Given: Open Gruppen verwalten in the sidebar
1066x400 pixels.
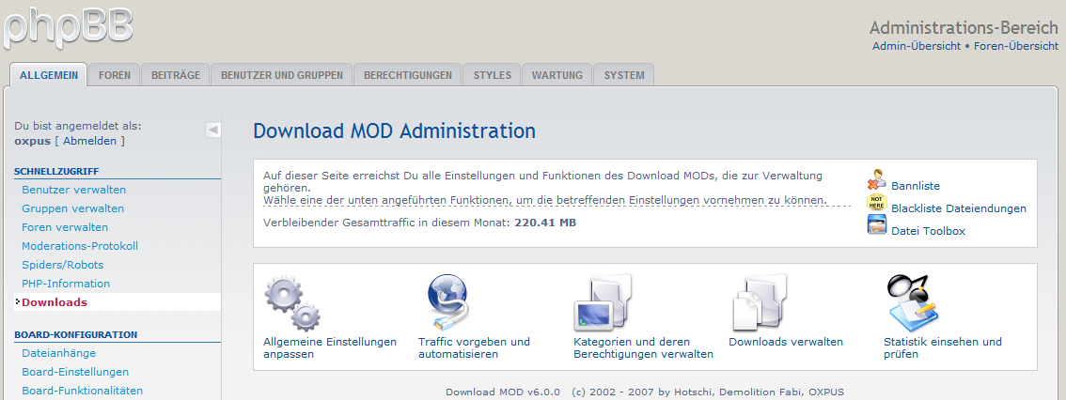Looking at the screenshot, I should (x=72, y=208).
